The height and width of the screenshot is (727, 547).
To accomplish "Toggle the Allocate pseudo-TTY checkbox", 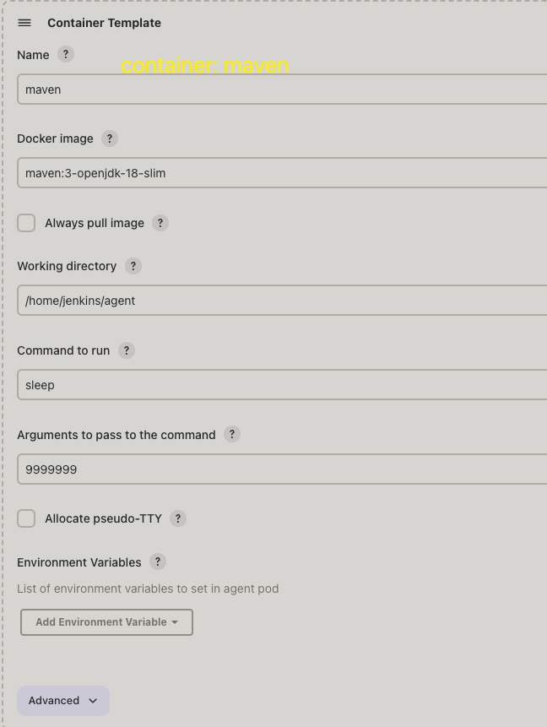I will click(27, 518).
